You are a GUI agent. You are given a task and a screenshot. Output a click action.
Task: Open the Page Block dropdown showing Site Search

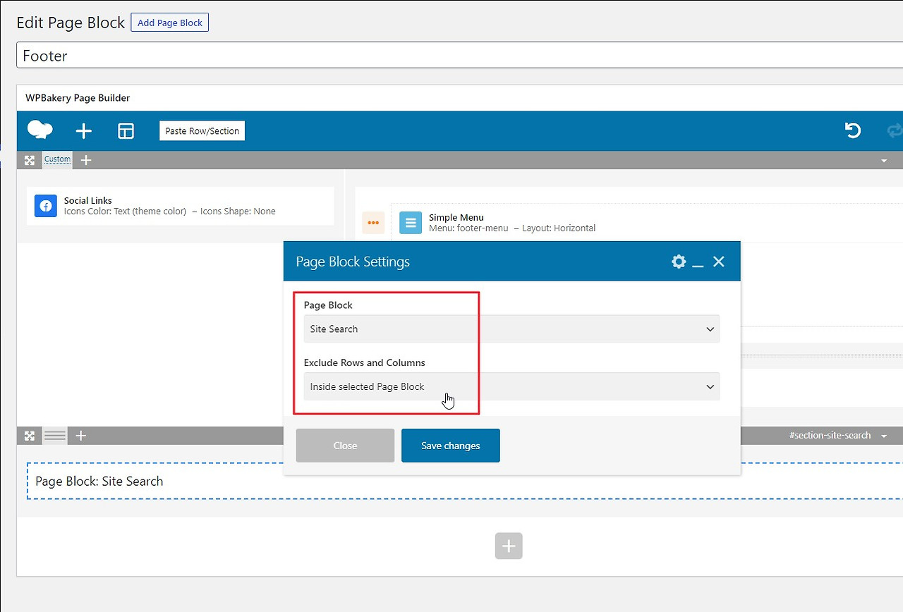pyautogui.click(x=511, y=329)
